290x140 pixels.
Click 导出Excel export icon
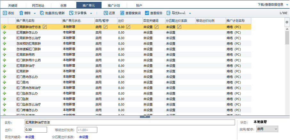pos(169,13)
